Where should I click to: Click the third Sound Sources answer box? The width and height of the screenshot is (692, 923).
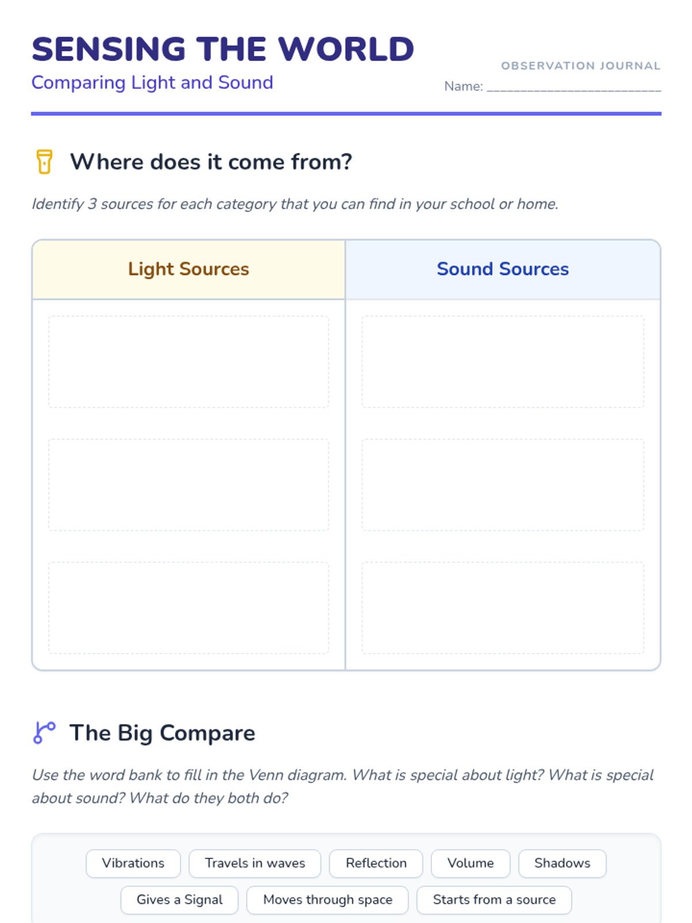tap(502, 607)
